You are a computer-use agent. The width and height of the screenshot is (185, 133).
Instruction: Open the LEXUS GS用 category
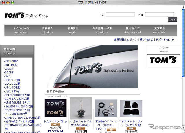[x=12, y=88]
